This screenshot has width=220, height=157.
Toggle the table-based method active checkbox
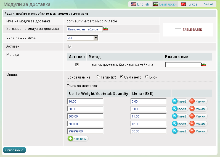(x=77, y=65)
